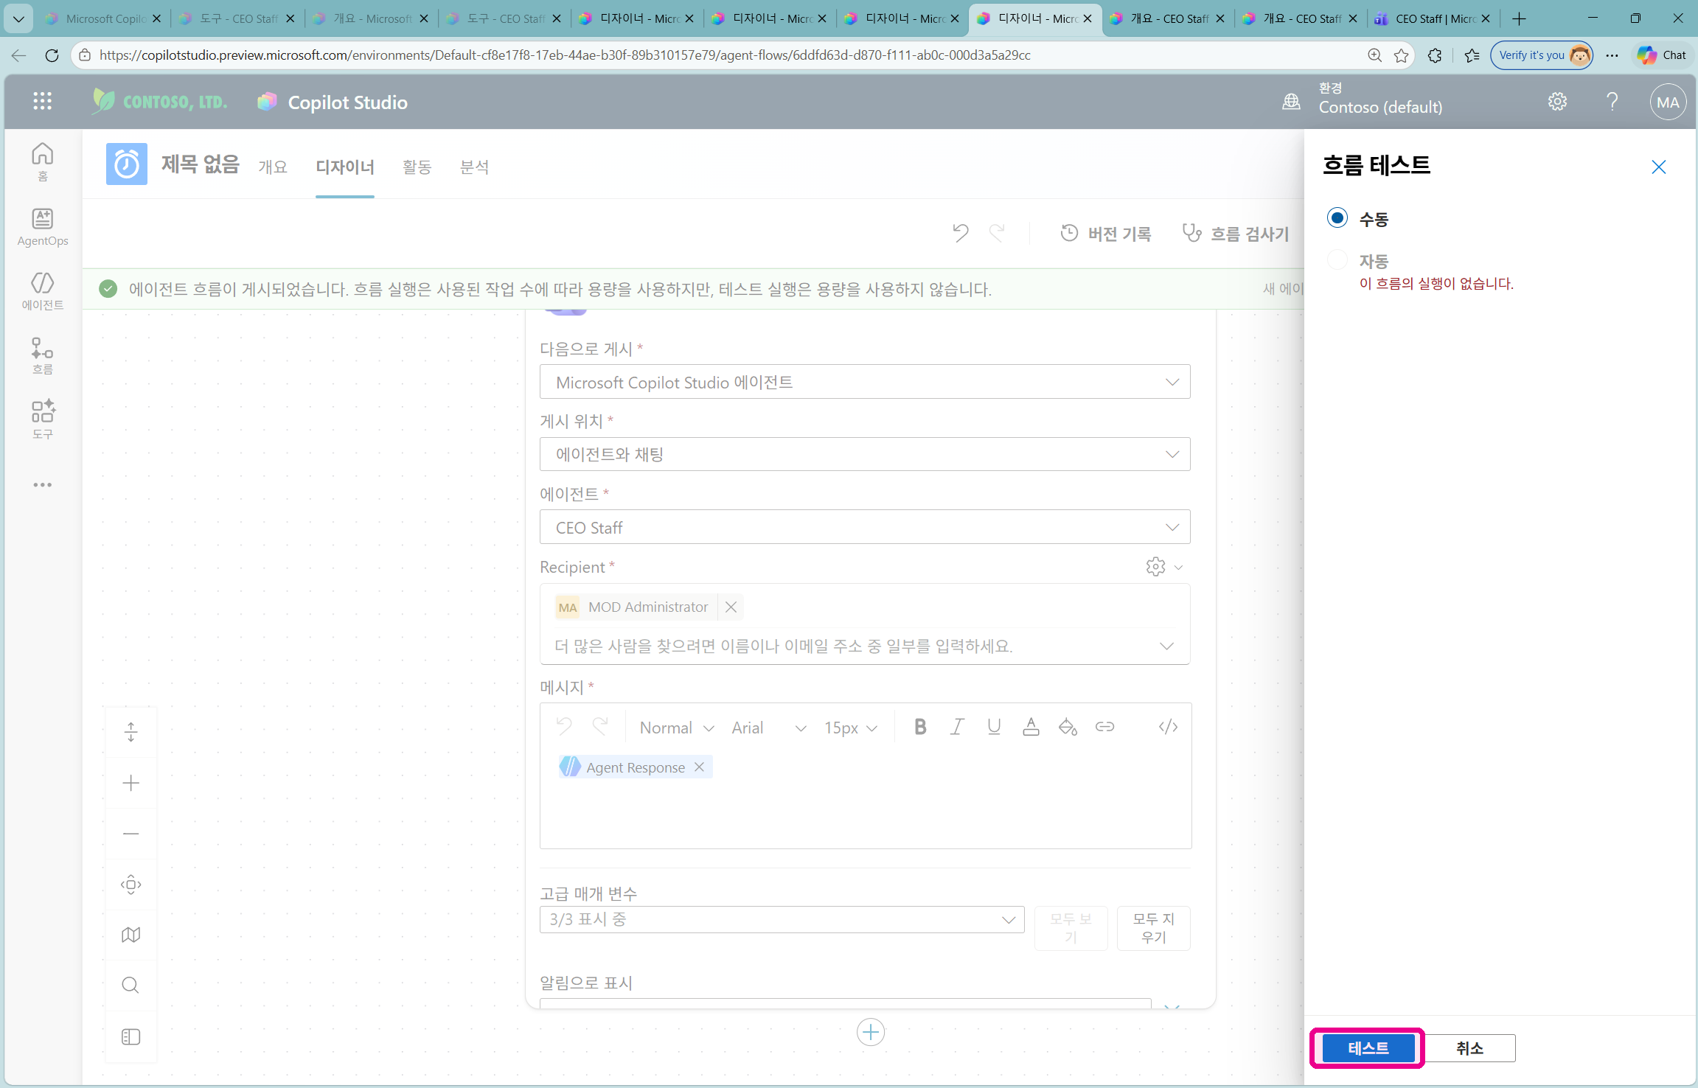Click the environment icon in header
Viewport: 1698px width, 1088px height.
1291,102
